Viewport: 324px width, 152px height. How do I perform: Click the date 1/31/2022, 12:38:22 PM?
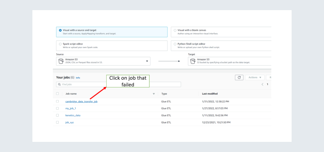point(216,102)
